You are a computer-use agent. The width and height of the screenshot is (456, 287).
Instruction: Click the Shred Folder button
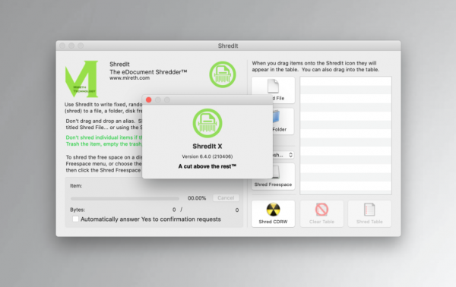point(283,121)
